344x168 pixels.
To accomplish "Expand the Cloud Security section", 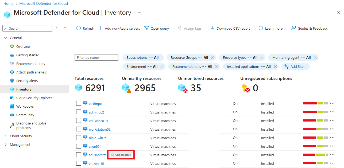I will pos(6,136).
